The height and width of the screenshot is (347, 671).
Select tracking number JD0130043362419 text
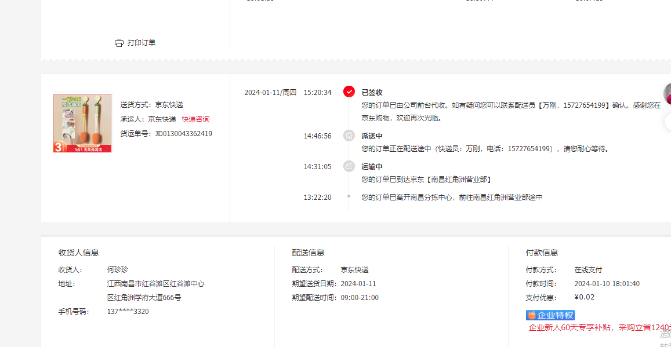click(x=184, y=134)
